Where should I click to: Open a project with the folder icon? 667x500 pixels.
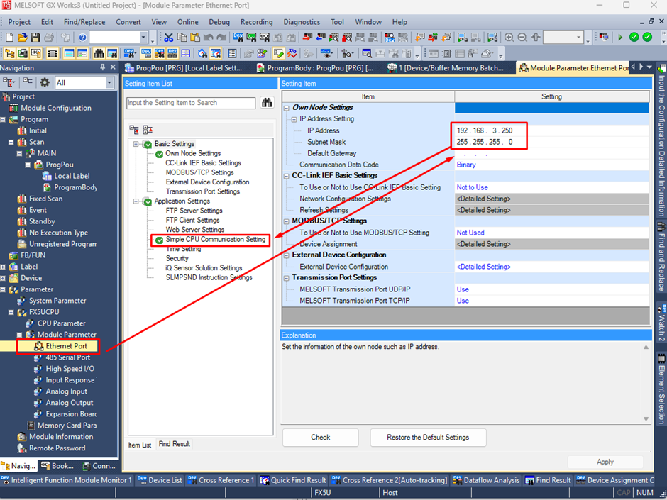(x=23, y=38)
